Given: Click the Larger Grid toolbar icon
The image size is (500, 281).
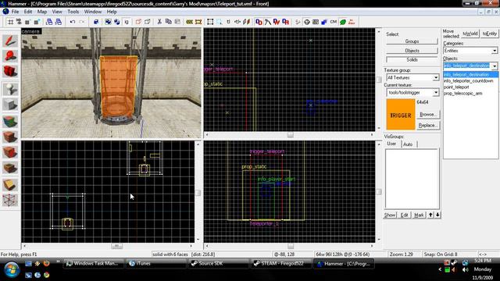Looking at the screenshot, I should coord(37,22).
